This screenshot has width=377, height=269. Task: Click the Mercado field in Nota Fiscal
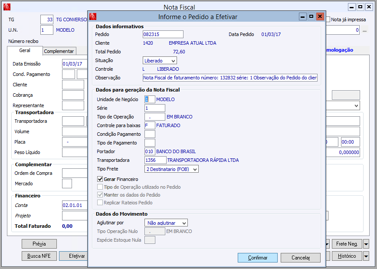click(x=67, y=184)
